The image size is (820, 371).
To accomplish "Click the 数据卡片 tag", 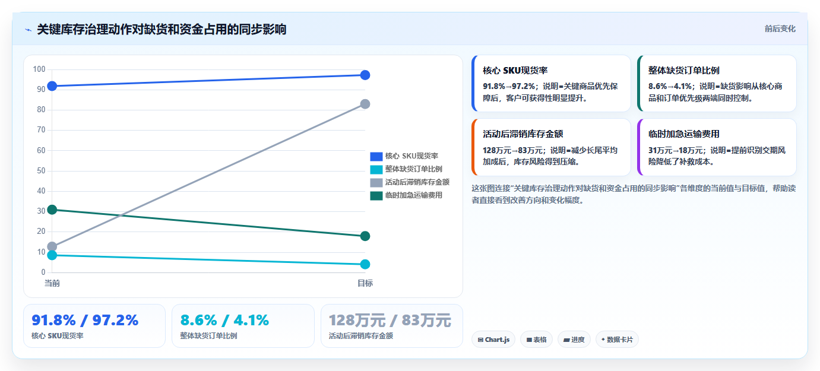I will click(x=617, y=340).
